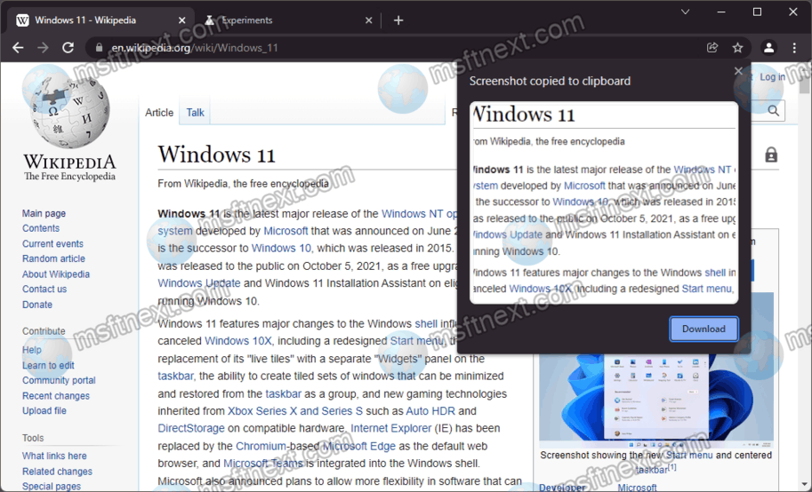Click the Windows 11 article heading
This screenshot has height=492, width=812.
tap(216, 155)
